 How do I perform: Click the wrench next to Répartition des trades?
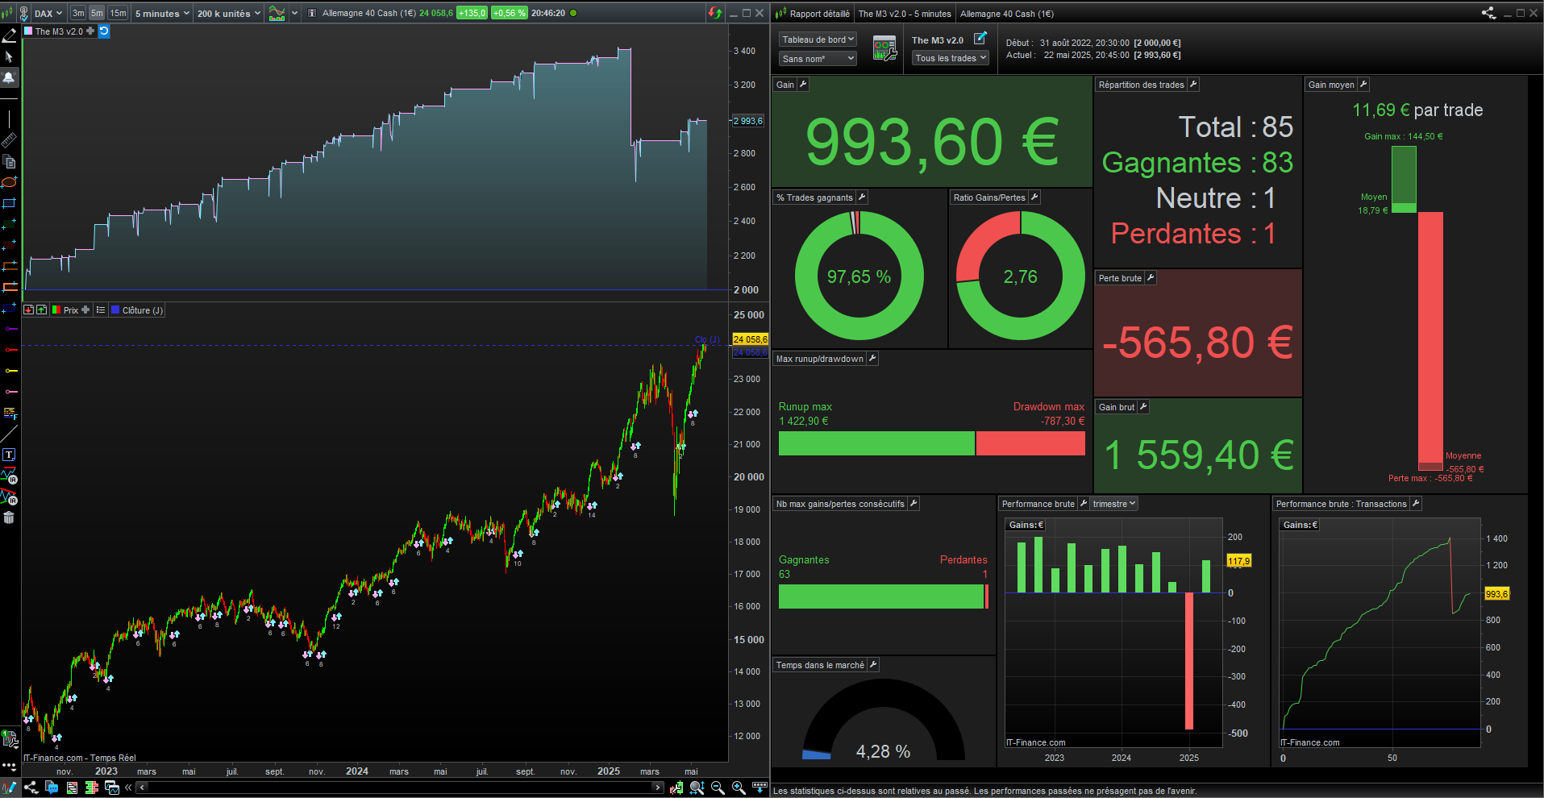click(x=1193, y=84)
